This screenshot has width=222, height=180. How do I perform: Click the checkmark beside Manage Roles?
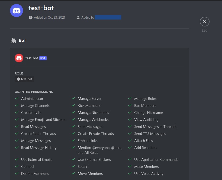130,99
